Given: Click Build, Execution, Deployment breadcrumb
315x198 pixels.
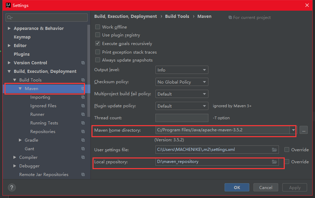Looking at the screenshot, I should (126, 16).
